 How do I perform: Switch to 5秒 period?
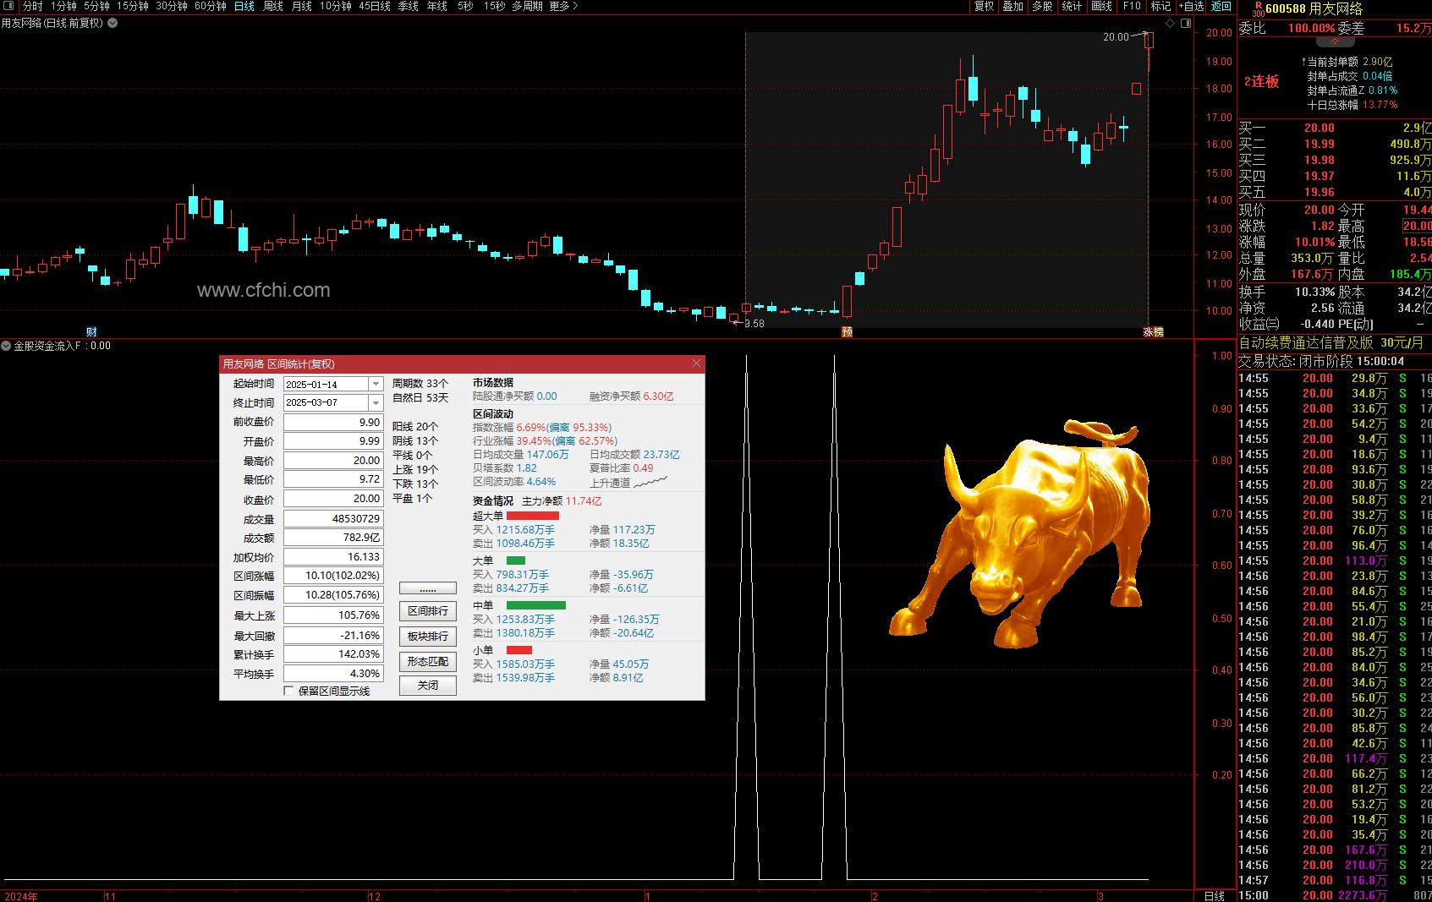pyautogui.click(x=465, y=6)
